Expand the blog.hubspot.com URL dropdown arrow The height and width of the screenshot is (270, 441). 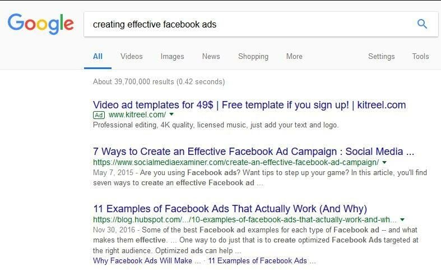pyautogui.click(x=402, y=219)
